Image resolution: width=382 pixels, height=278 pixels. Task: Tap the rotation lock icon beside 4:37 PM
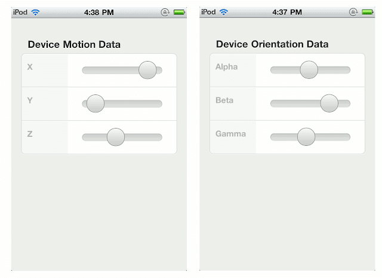click(353, 11)
